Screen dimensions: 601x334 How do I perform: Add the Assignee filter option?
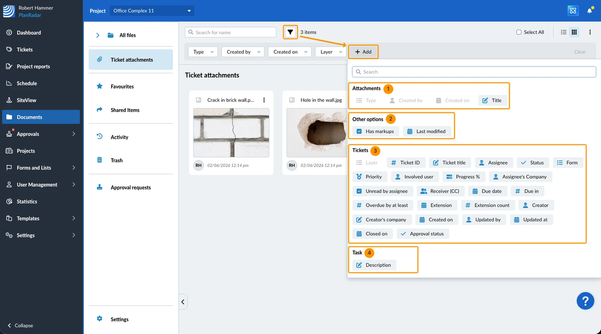[494, 162]
